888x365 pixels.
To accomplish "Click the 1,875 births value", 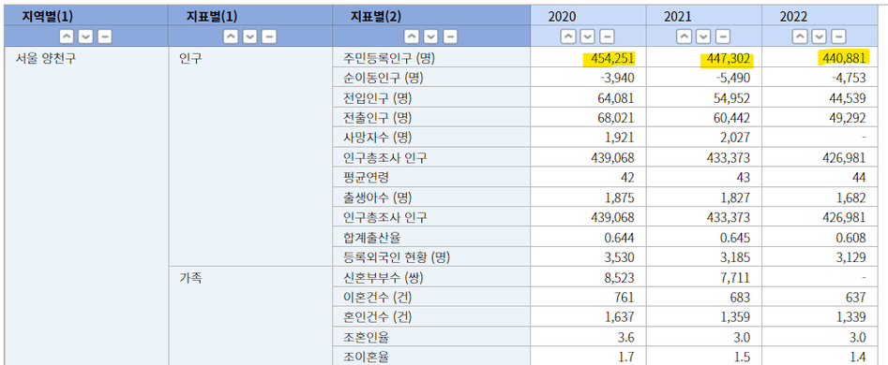I will pos(621,198).
